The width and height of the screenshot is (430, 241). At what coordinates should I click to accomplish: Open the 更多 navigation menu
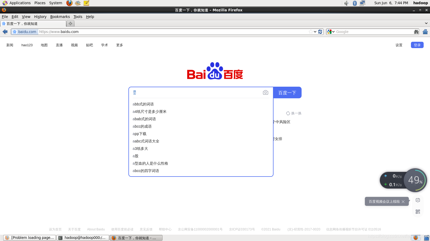(x=120, y=45)
